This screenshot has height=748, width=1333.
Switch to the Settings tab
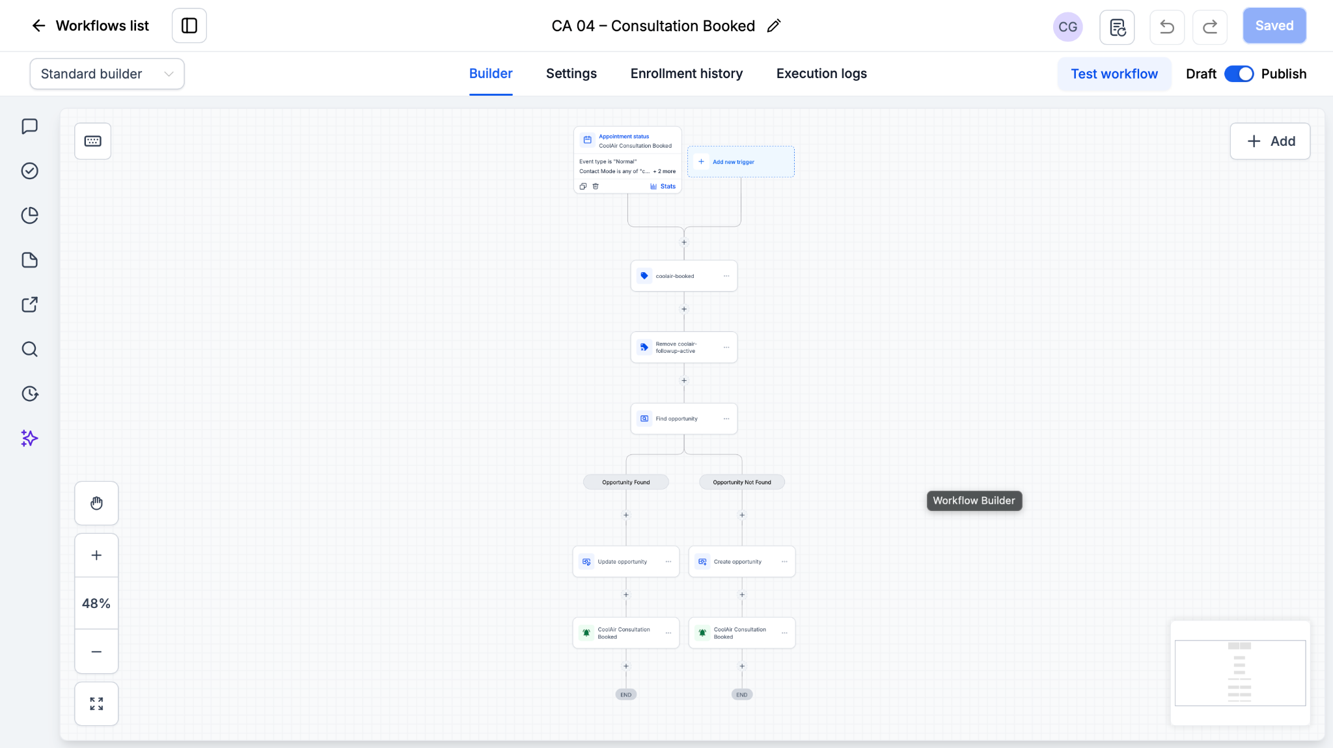point(571,74)
